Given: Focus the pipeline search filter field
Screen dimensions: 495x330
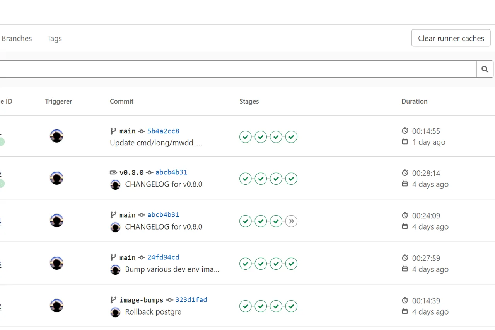Looking at the screenshot, I should (x=237, y=69).
